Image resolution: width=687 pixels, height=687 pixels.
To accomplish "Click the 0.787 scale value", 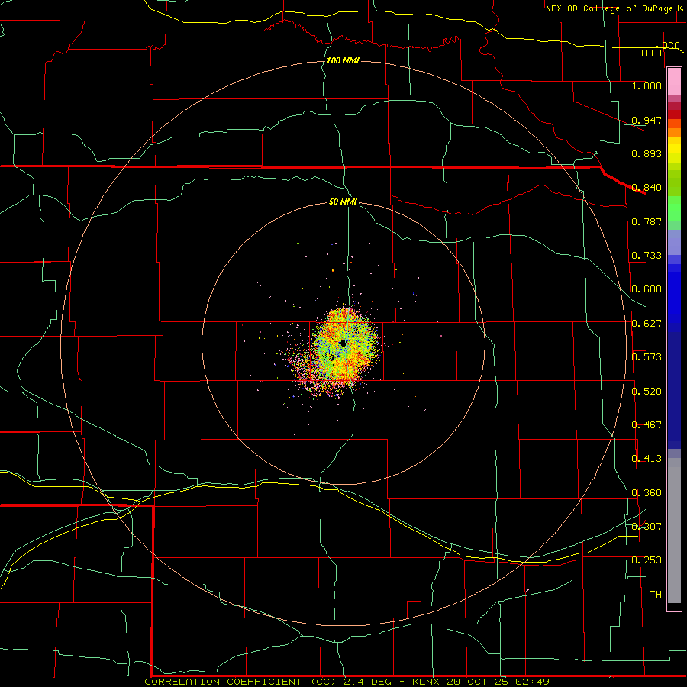I will pyautogui.click(x=647, y=221).
